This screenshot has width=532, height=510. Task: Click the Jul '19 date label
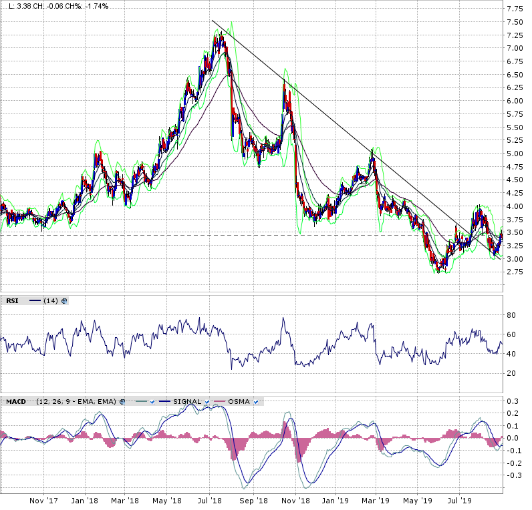tap(459, 501)
